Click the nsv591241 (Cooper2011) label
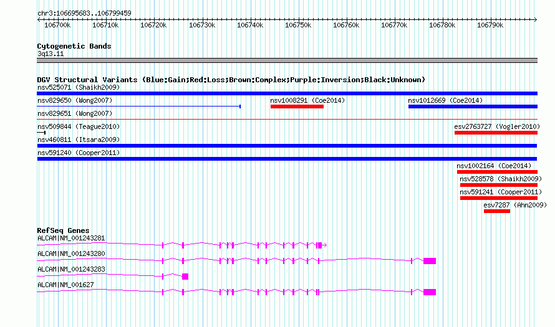The image size is (555, 327). (501, 192)
